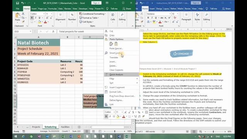Open the Excel File tab

pyautogui.click(x=17, y=8)
